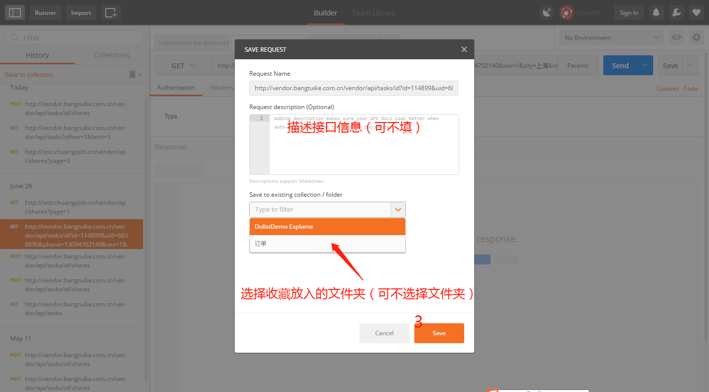Click the history sidebar scrollbar
709x392 pixels.
click(x=146, y=239)
